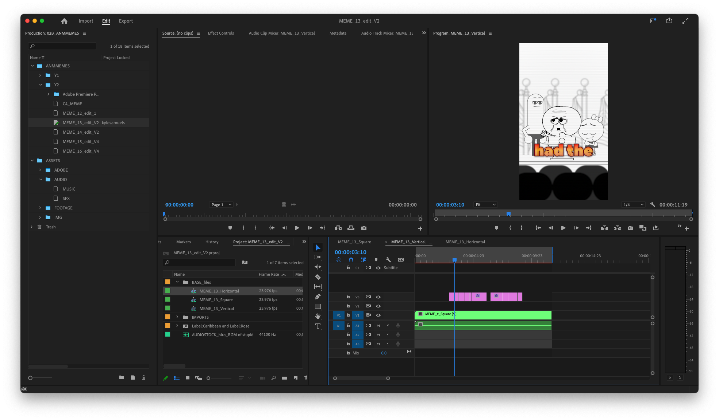The height and width of the screenshot is (420, 719).
Task: Delete selected item in Project panel
Action: [306, 378]
